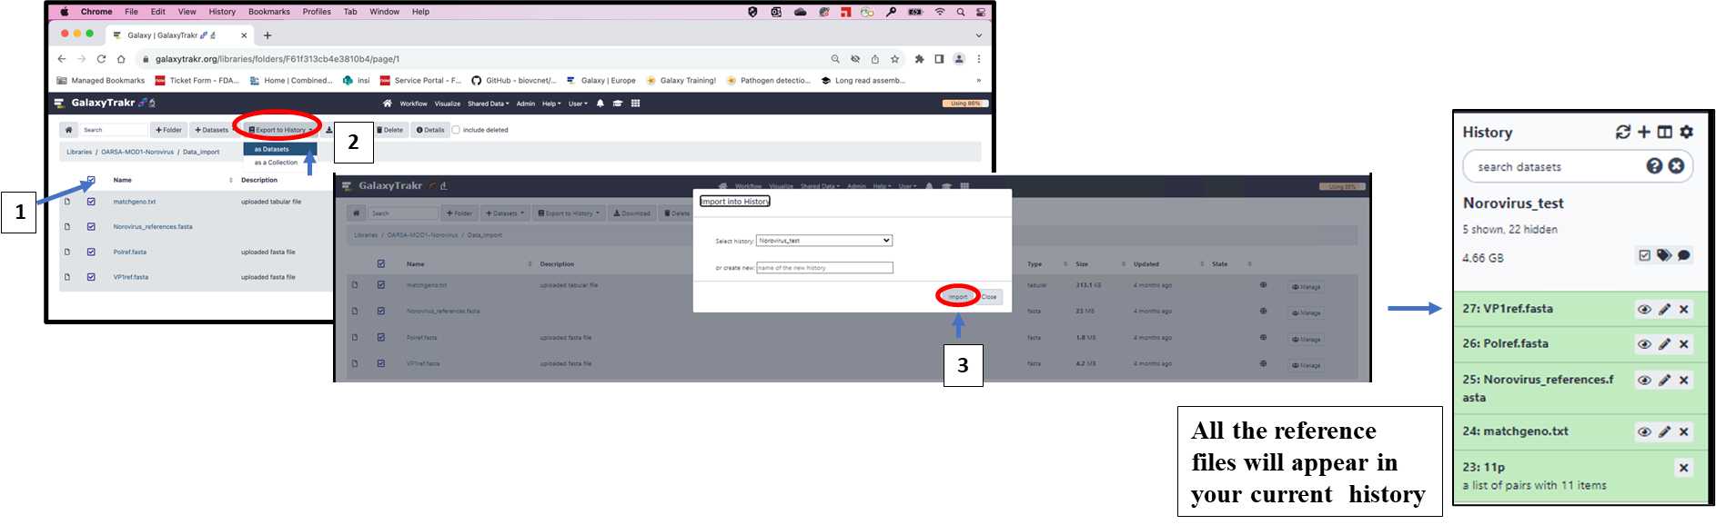
Task: Click the Import button in the dialog
Action: [x=958, y=297]
